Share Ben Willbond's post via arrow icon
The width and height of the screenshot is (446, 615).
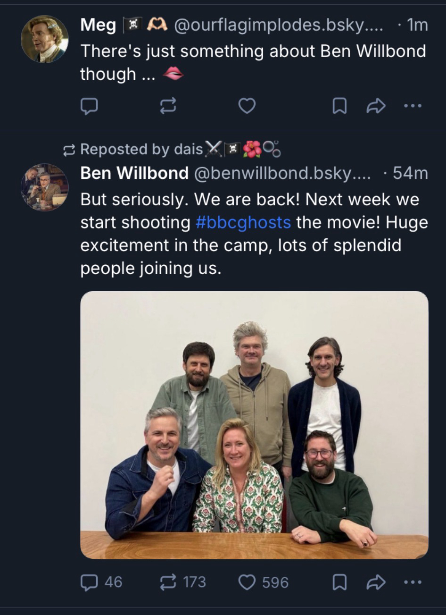click(x=376, y=582)
